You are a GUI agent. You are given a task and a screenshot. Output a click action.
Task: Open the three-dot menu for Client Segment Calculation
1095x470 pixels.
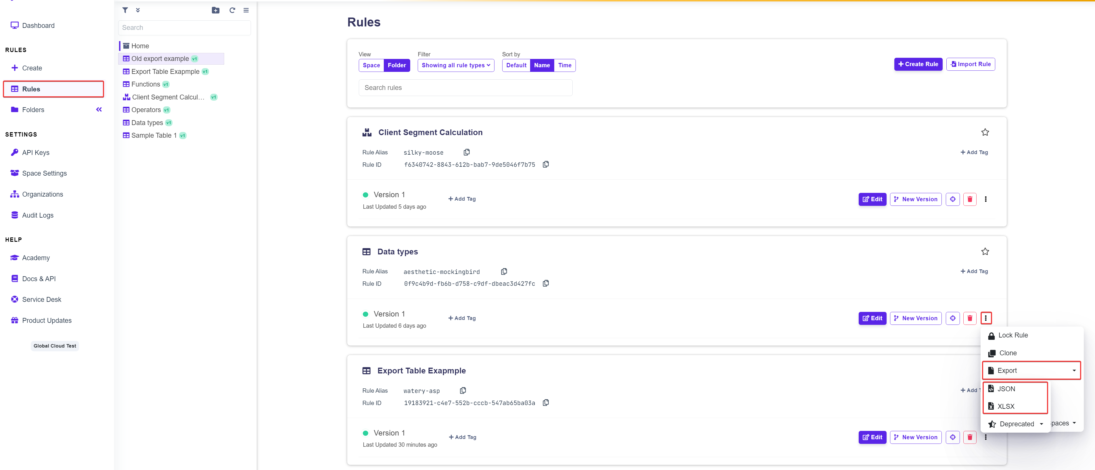point(985,199)
